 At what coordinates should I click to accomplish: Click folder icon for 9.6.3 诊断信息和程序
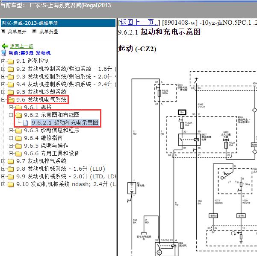[18, 131]
